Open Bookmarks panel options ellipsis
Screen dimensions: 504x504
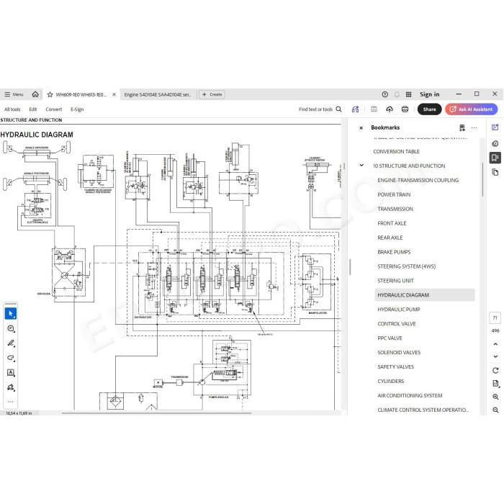pos(474,128)
